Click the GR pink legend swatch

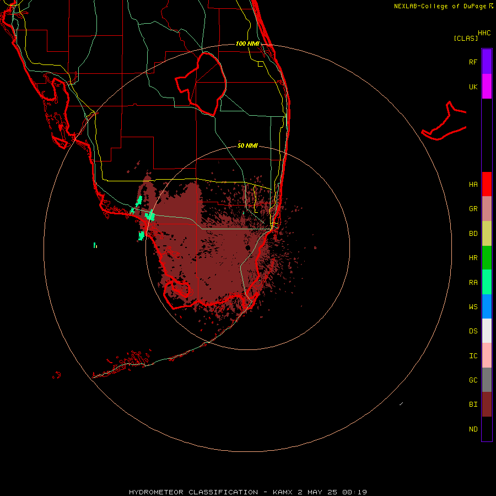487,209
